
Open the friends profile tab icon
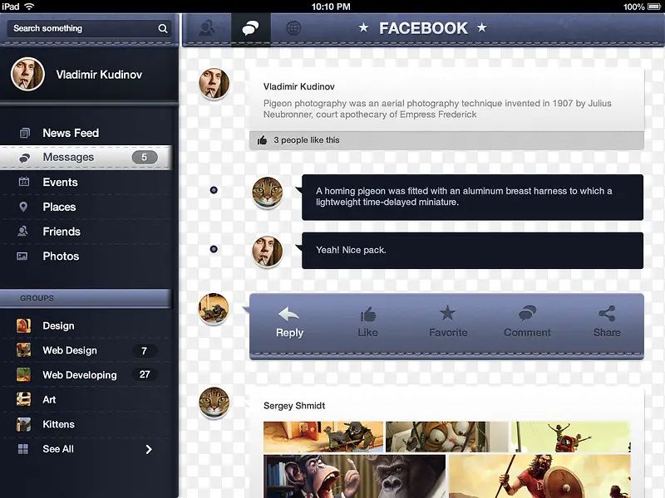(x=206, y=28)
